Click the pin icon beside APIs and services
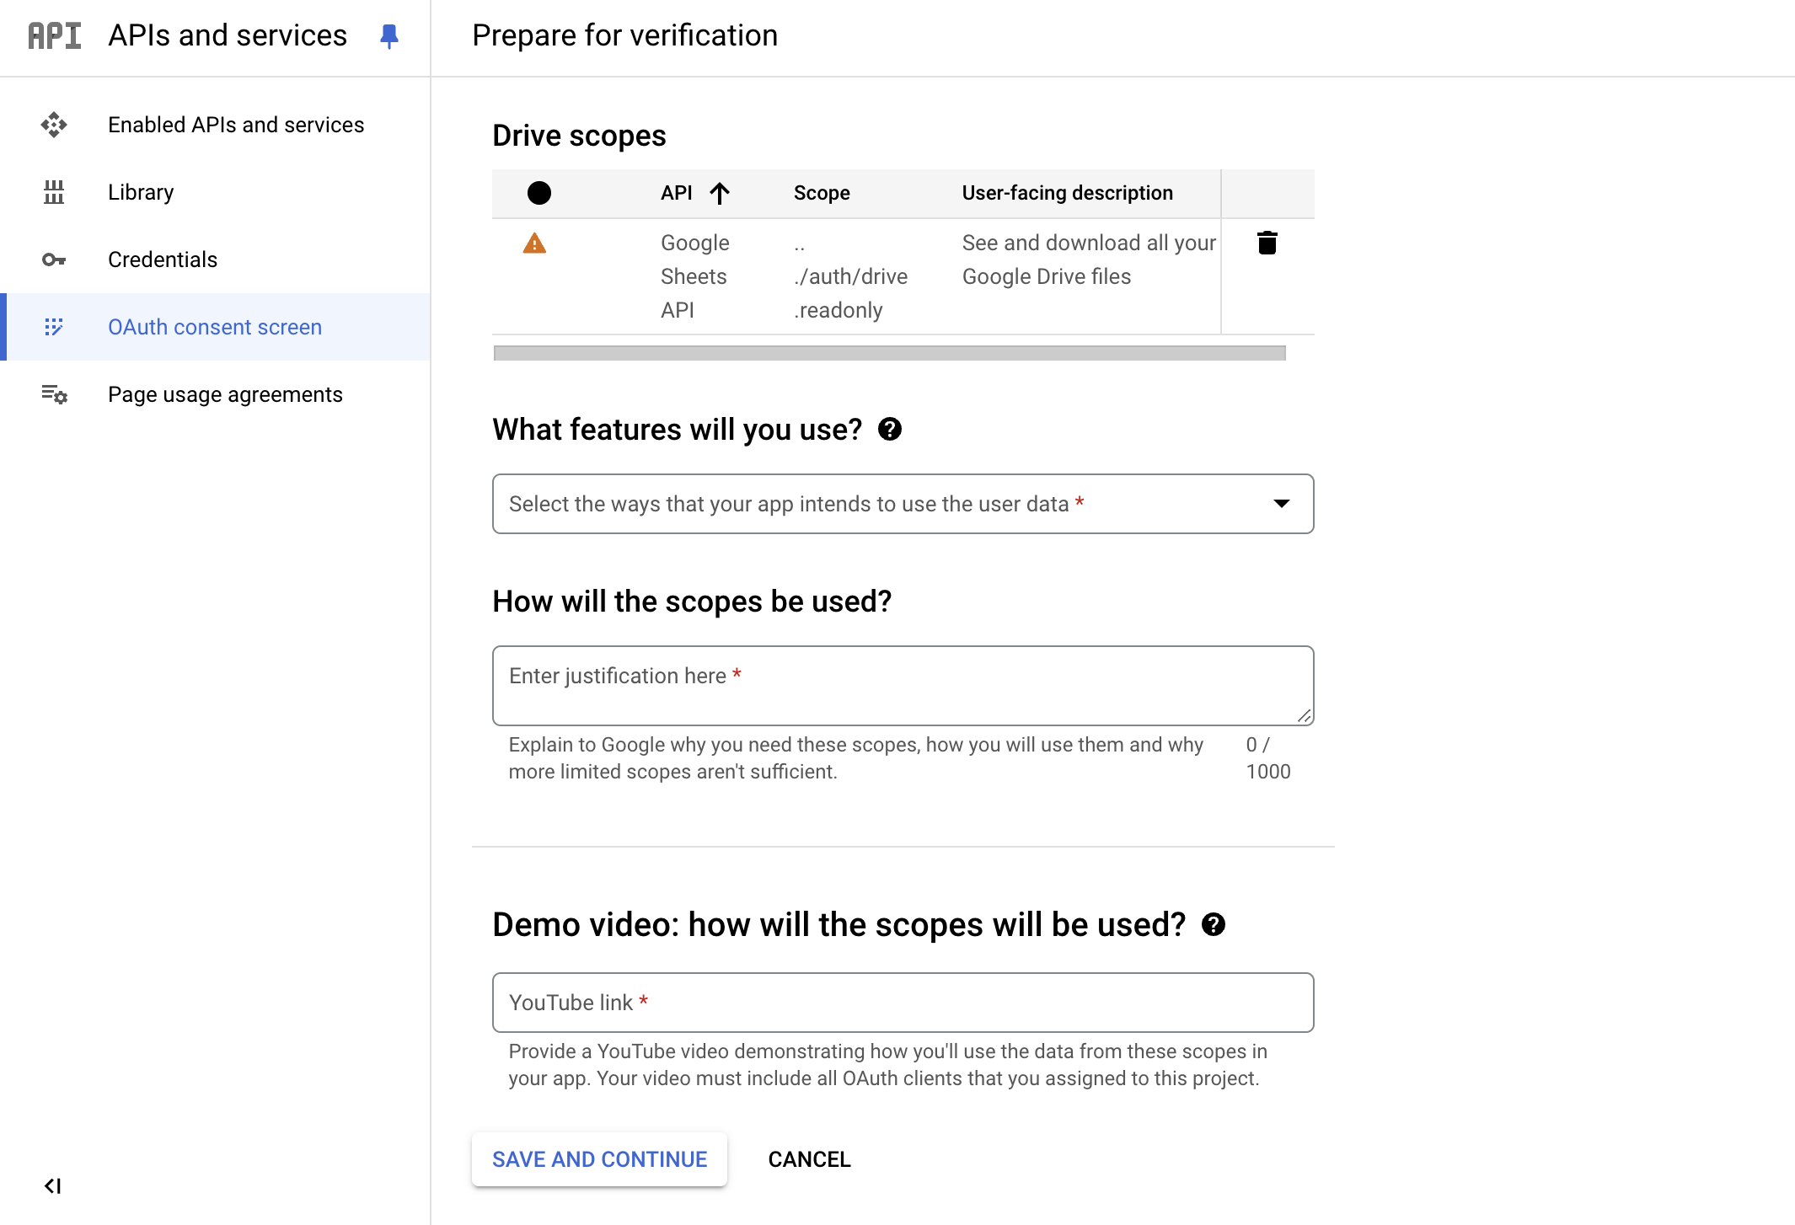The image size is (1795, 1225). point(388,35)
